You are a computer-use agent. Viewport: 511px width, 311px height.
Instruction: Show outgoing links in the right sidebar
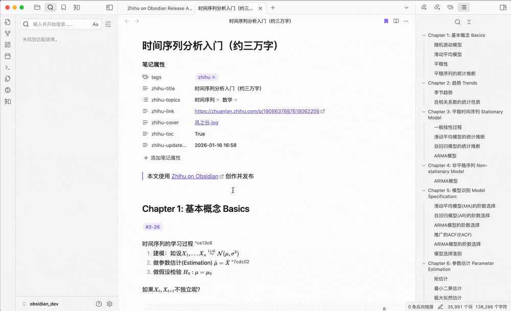(x=436, y=7)
